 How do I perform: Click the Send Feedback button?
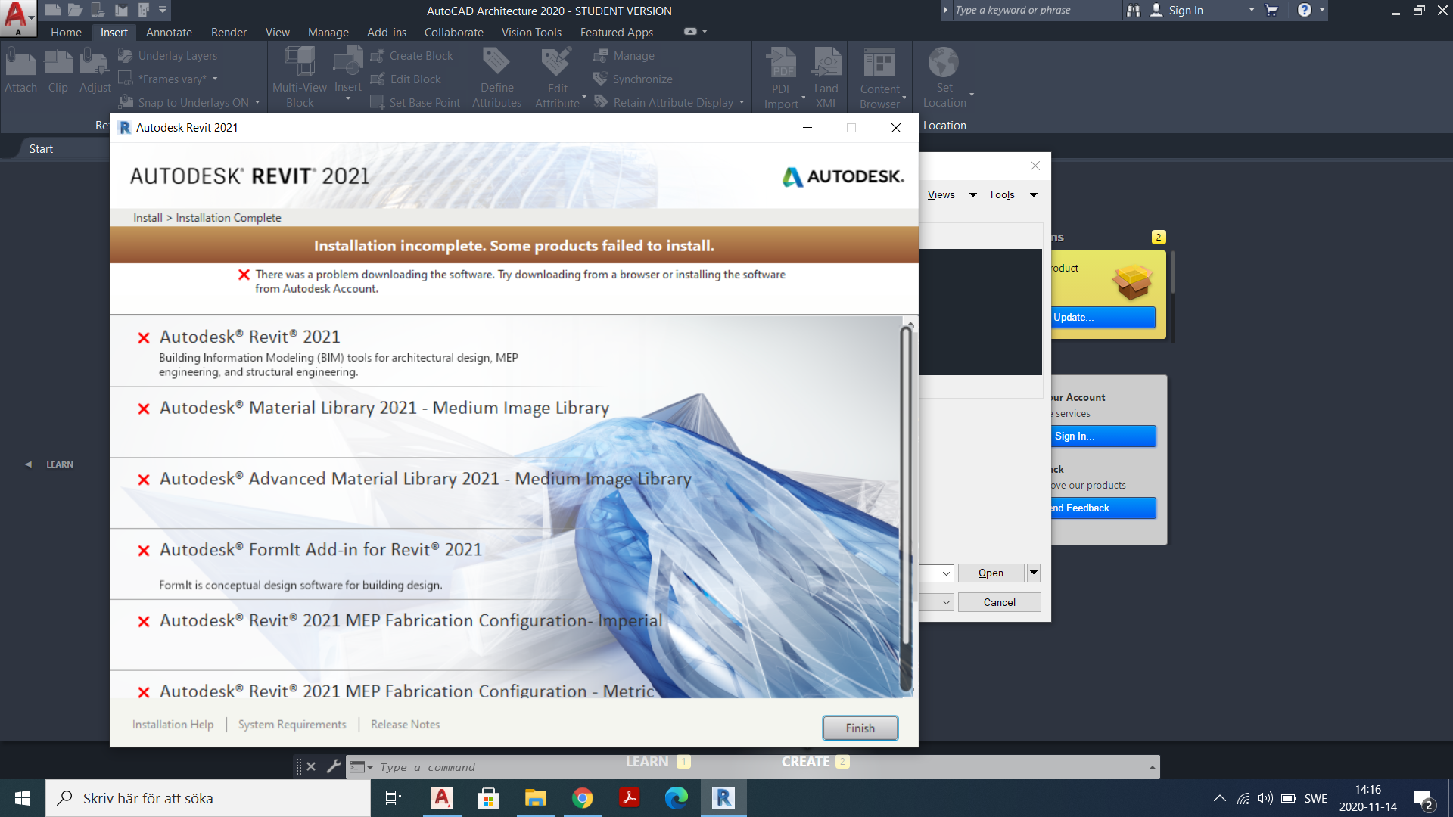(1103, 508)
